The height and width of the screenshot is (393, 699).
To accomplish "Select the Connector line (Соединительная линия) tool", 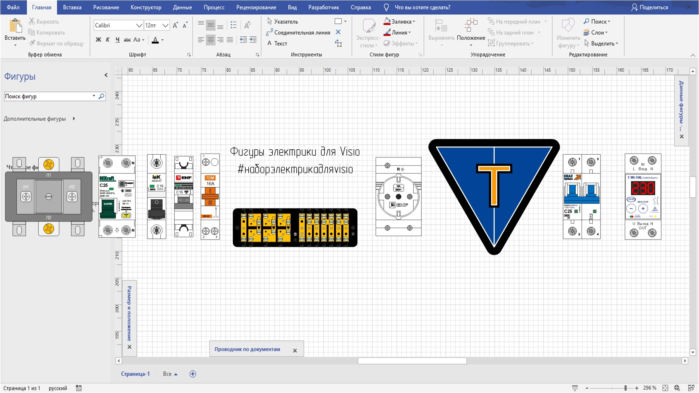I will (299, 33).
